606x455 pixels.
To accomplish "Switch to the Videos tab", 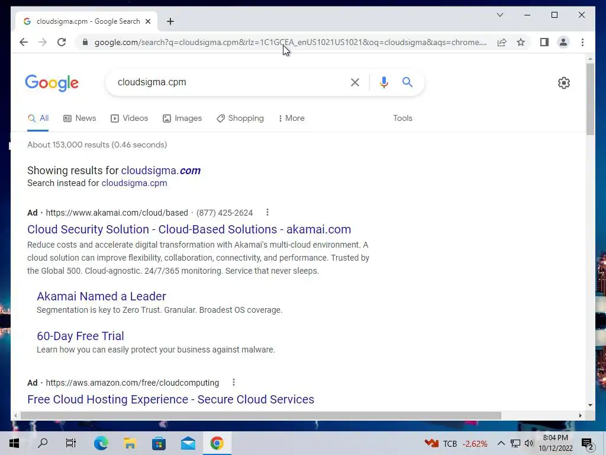I will [x=129, y=118].
